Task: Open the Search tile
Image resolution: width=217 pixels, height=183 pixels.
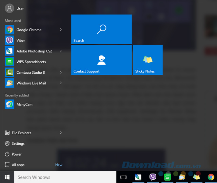Action: (x=101, y=29)
